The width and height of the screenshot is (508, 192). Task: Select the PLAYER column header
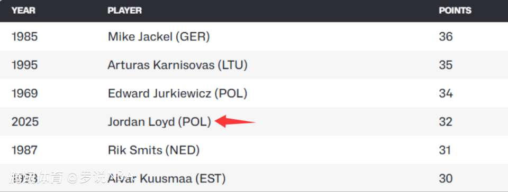pyautogui.click(x=125, y=11)
